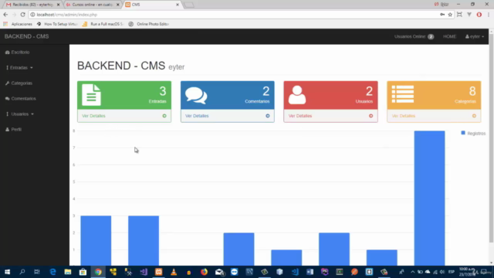This screenshot has height=278, width=494.
Task: Bookmark this page with the star icon
Action: tap(450, 15)
